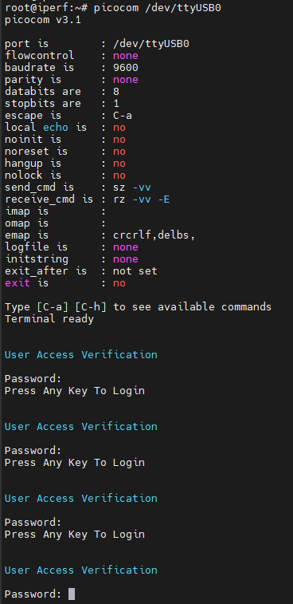Click the cursor after the last Password prompt
The width and height of the screenshot is (293, 604).
72,594
